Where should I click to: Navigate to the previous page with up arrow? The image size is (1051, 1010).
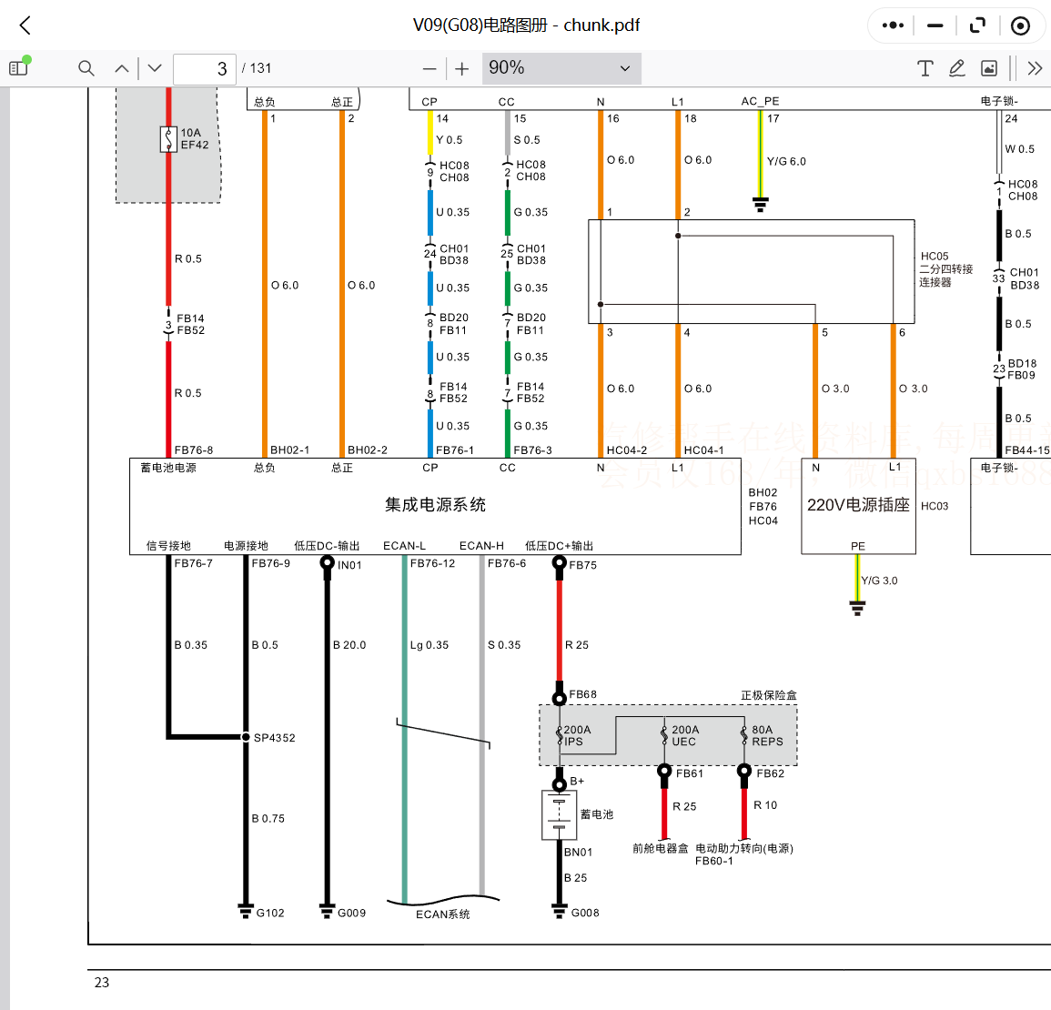tap(121, 68)
